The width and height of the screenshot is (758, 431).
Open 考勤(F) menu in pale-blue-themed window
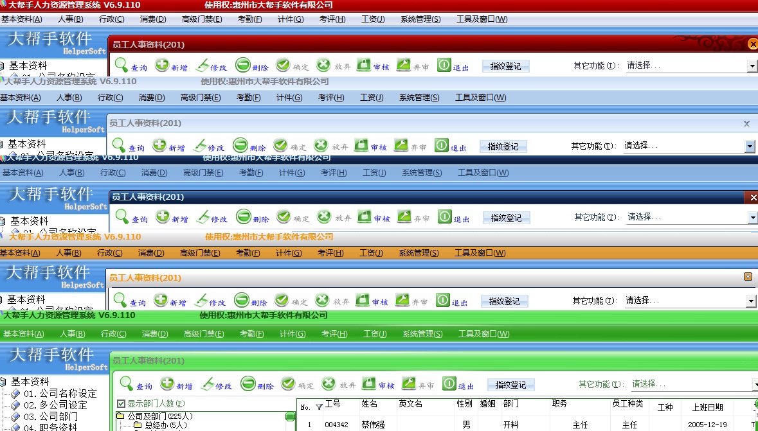[248, 98]
